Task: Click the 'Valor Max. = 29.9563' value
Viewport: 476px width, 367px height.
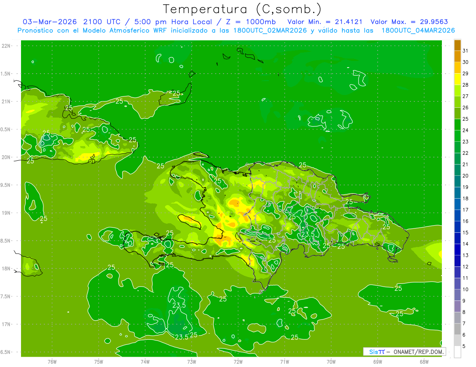Action: (x=409, y=22)
